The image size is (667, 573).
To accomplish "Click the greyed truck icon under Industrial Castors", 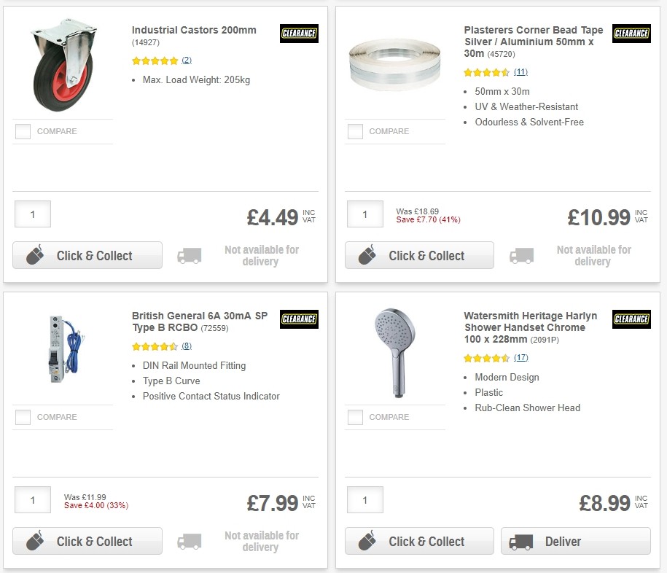I will pyautogui.click(x=189, y=256).
